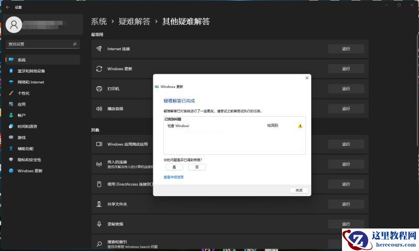Click the 最常用 section label

coord(97,35)
